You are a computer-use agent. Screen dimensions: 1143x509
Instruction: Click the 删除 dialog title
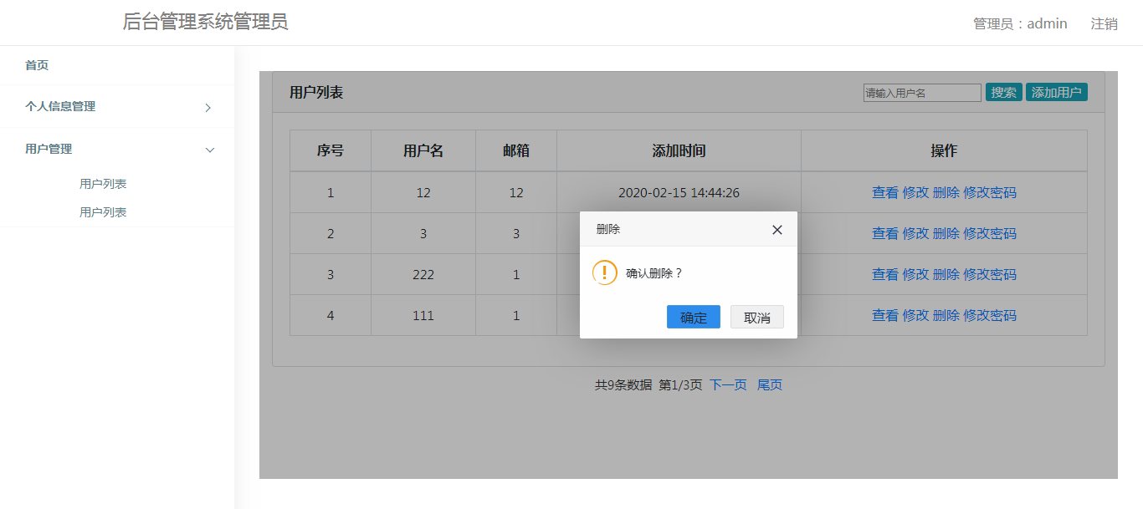pyautogui.click(x=608, y=229)
